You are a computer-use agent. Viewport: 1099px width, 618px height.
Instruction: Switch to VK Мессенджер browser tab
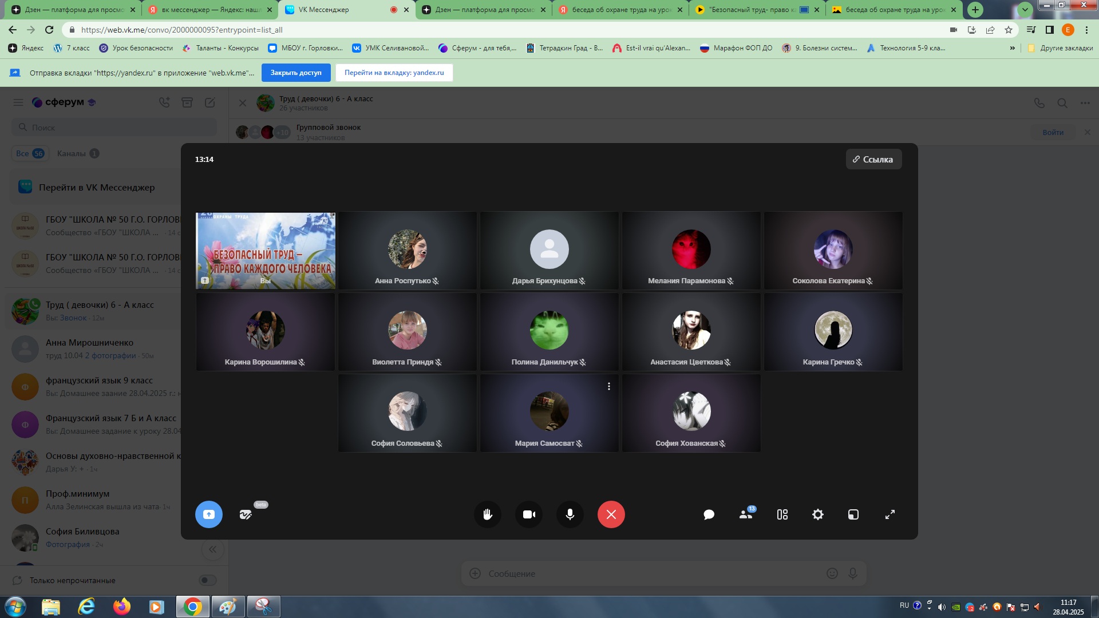click(x=347, y=10)
